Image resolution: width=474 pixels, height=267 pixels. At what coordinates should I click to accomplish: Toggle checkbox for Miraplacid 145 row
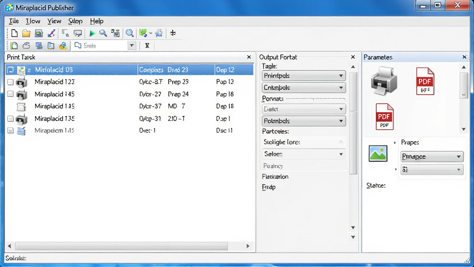click(x=11, y=94)
